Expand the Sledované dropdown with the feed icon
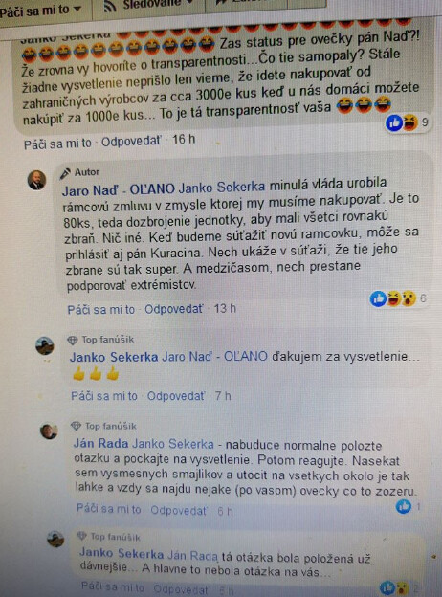Viewport: 442px width, 597px height. coord(147,6)
